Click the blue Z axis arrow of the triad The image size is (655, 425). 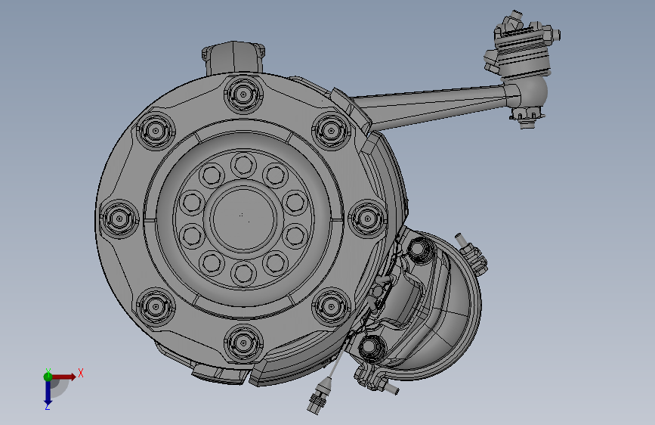tap(48, 392)
